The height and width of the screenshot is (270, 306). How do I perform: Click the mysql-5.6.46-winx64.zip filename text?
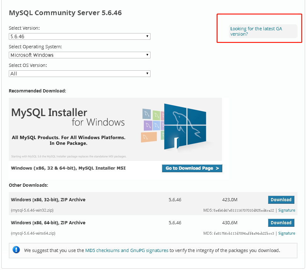(x=33, y=233)
